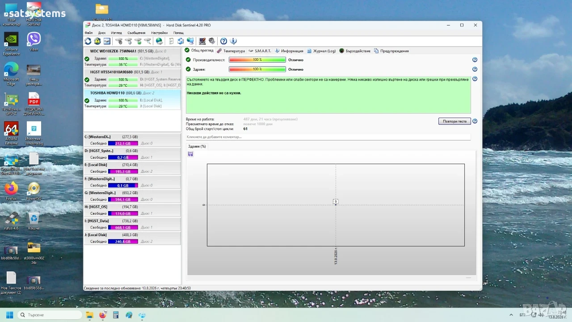Viewport: 572px width, 322px height.
Task: Click the Здраве 100% bar in overview
Action: (257, 69)
